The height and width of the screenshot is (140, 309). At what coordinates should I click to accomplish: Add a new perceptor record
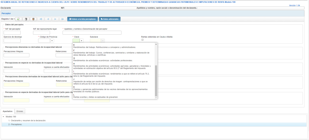[x=19, y=19]
